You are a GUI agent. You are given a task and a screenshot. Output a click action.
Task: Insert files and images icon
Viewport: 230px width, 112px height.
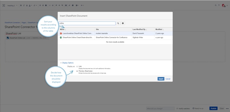pyautogui.click(x=73, y=5)
